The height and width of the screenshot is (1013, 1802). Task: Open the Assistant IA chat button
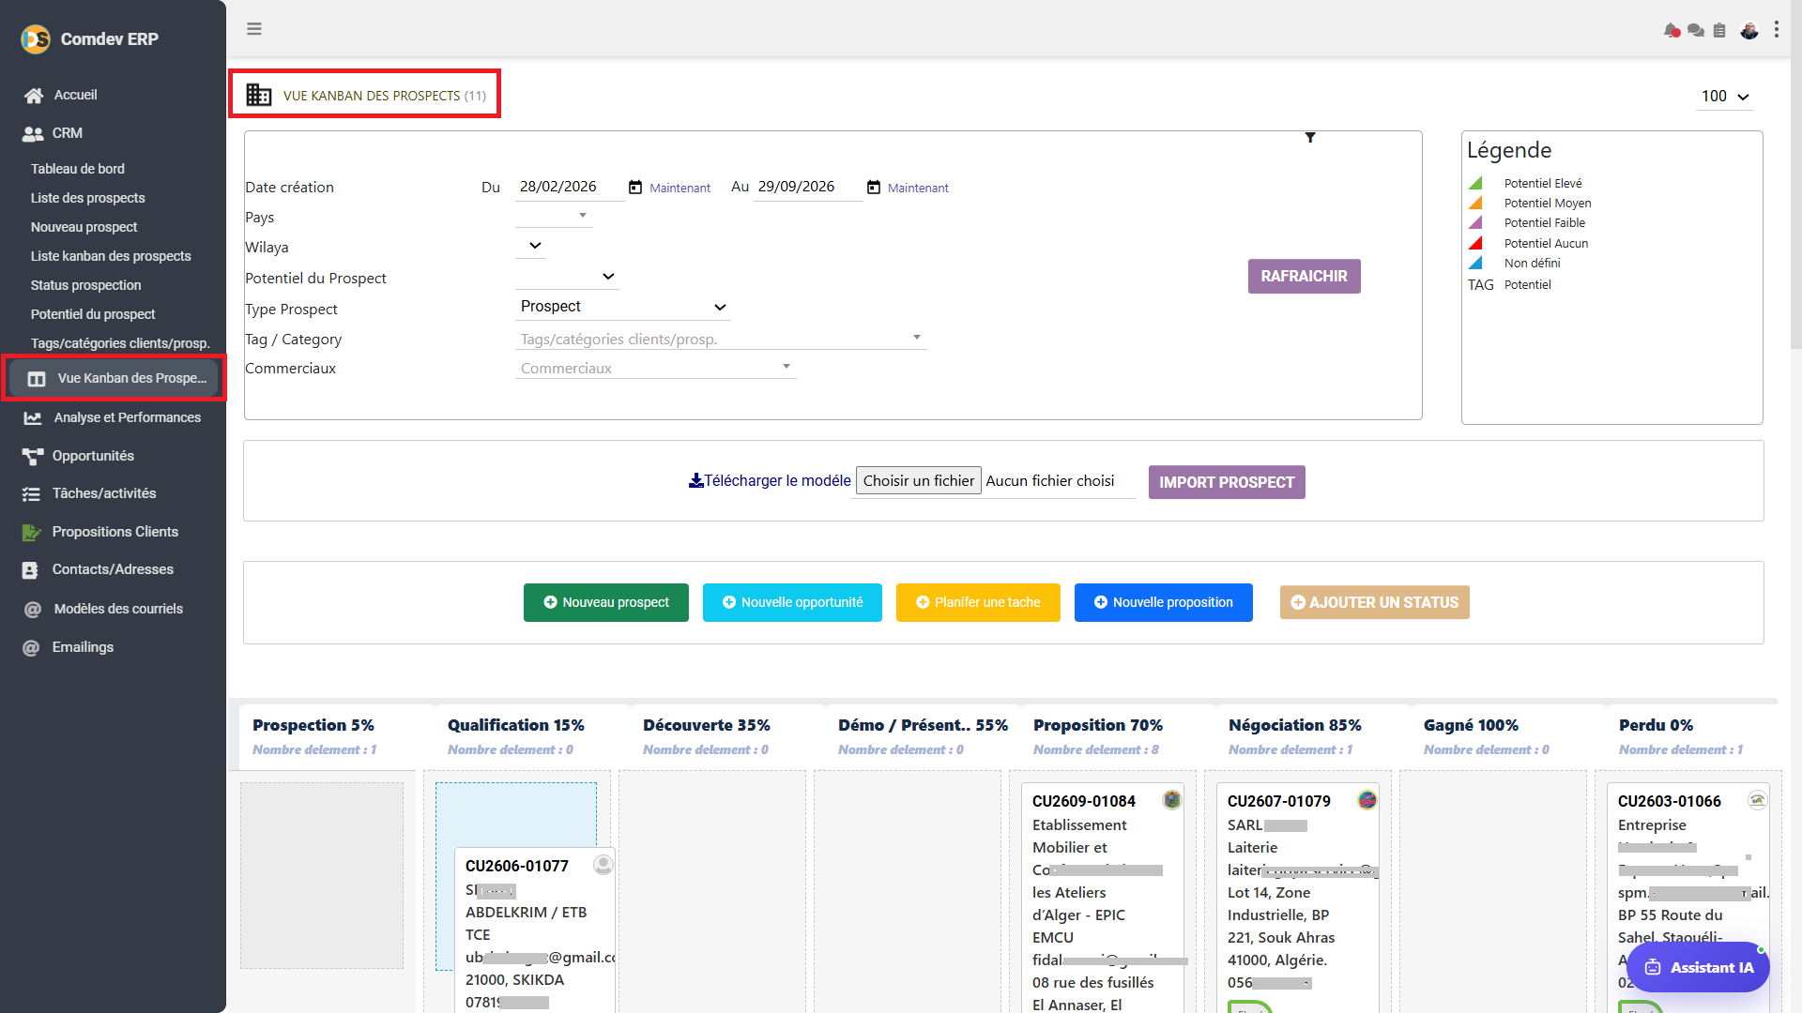tap(1698, 967)
